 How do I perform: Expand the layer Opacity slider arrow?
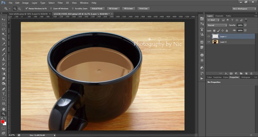[x=245, y=25]
